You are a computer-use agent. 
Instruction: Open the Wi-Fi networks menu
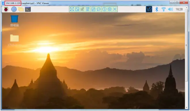tap(164, 9)
